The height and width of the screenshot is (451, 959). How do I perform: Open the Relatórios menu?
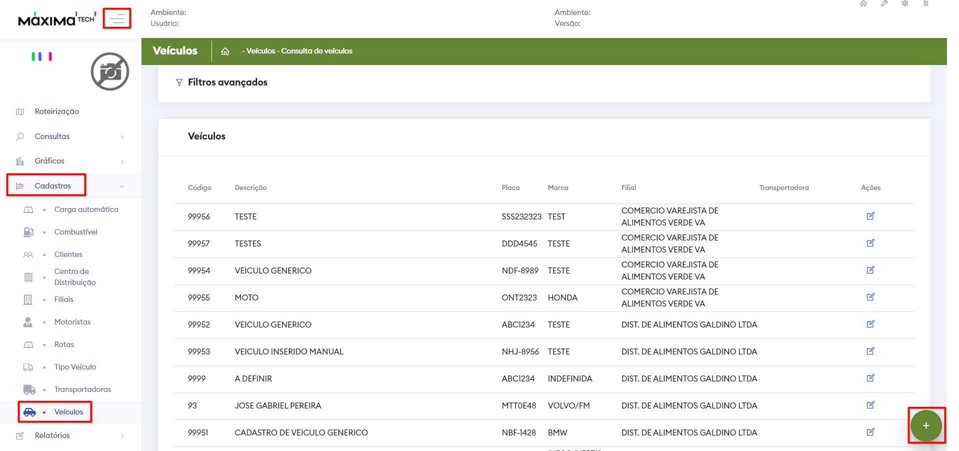(52, 435)
